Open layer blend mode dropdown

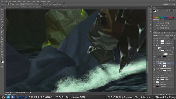pyautogui.click(x=159, y=35)
